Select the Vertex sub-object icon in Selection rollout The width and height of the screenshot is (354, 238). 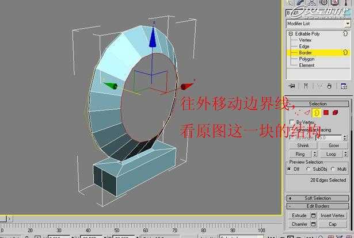click(298, 113)
